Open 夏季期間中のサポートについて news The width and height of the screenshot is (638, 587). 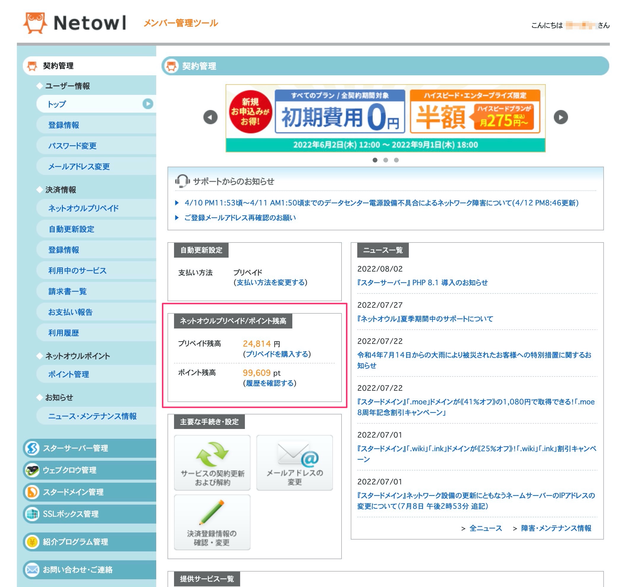(x=425, y=319)
